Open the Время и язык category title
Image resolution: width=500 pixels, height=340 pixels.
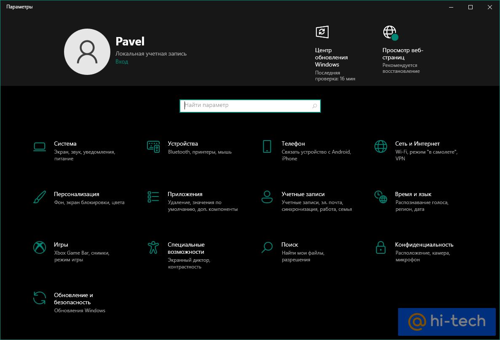point(413,194)
